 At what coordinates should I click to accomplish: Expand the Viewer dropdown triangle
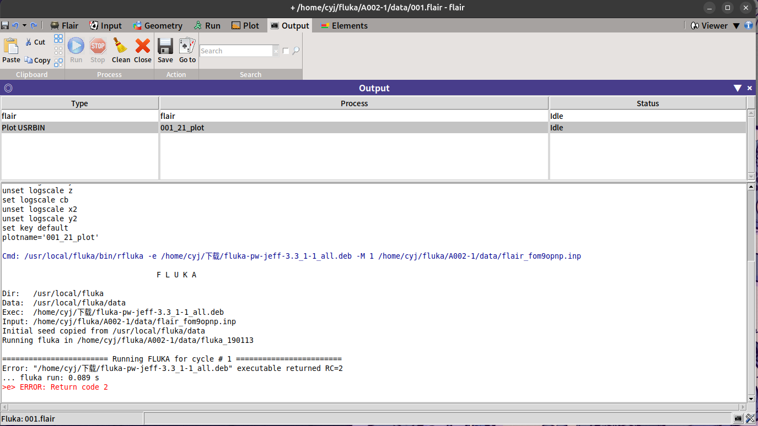coord(736,26)
